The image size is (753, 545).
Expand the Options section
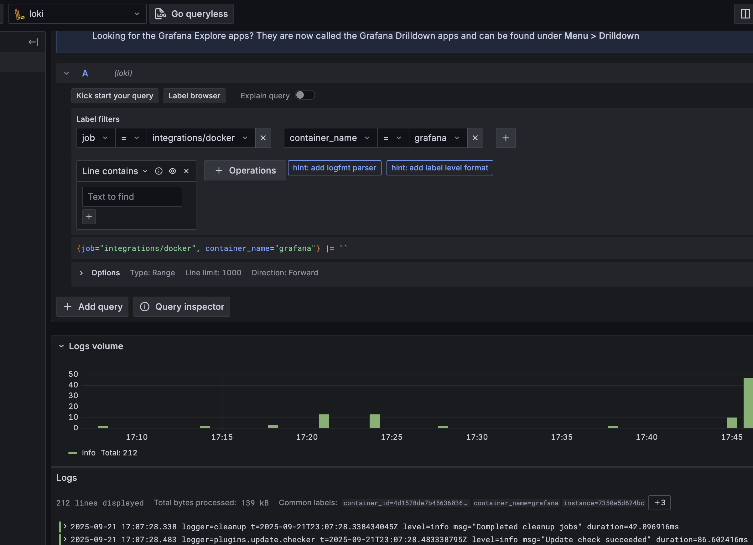81,273
